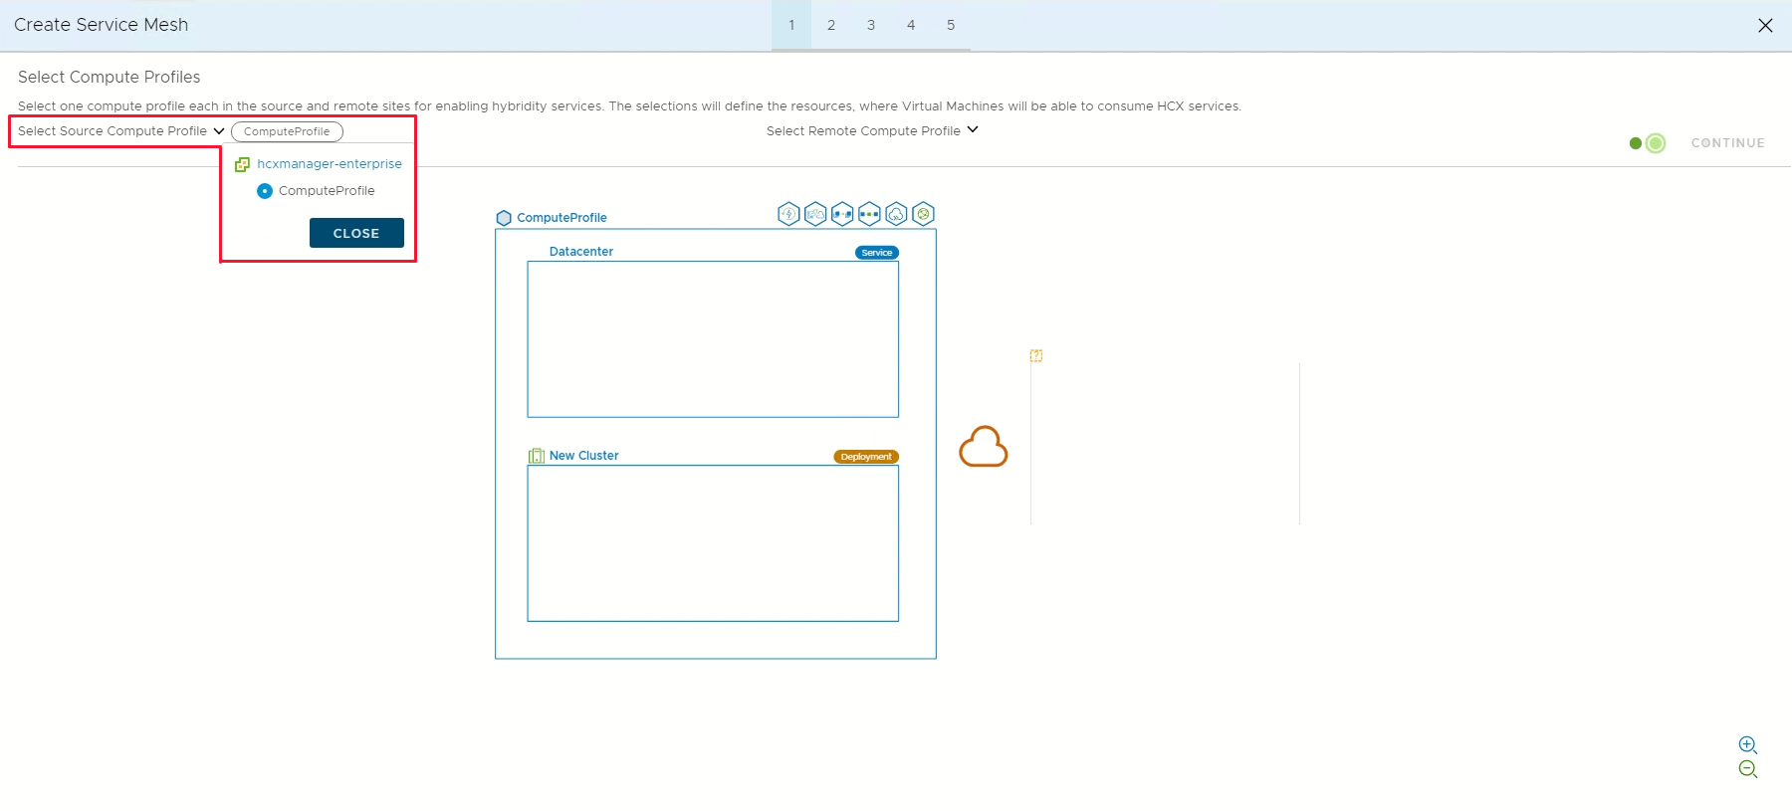Viewport: 1792px width, 811px height.
Task: Close the Create Service Mesh dialog
Action: click(1765, 25)
